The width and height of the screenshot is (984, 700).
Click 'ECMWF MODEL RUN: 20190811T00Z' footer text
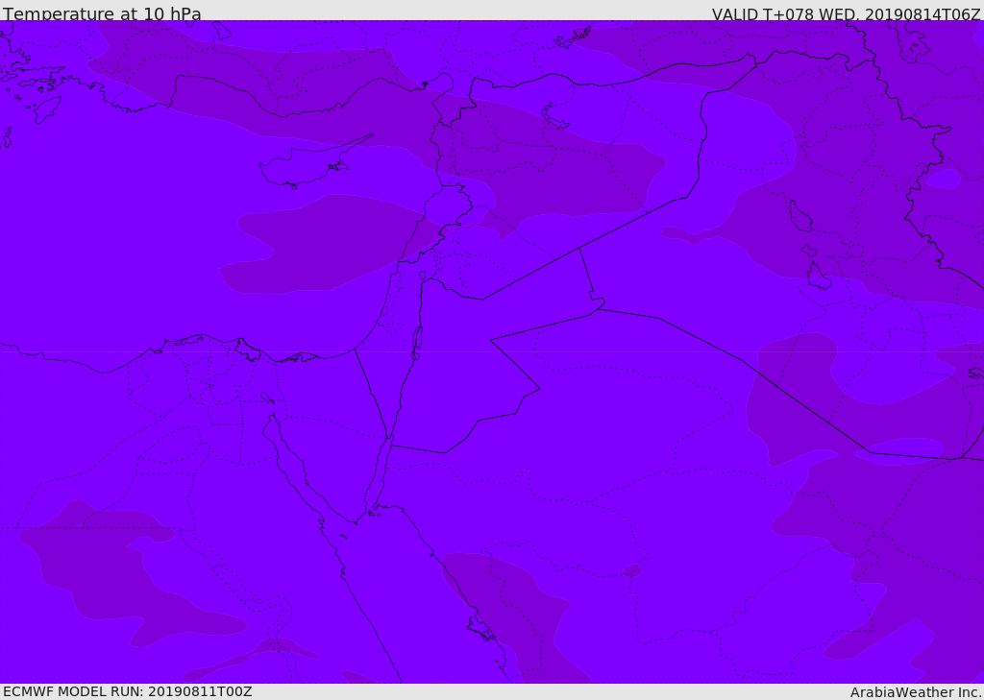tap(128, 691)
